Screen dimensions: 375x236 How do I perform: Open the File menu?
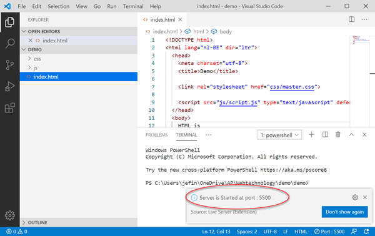click(21, 6)
